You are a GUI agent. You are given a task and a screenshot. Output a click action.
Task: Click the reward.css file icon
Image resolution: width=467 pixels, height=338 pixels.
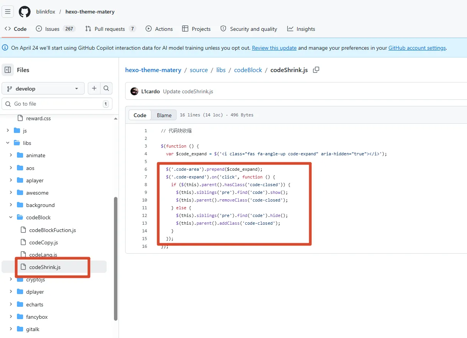point(20,118)
